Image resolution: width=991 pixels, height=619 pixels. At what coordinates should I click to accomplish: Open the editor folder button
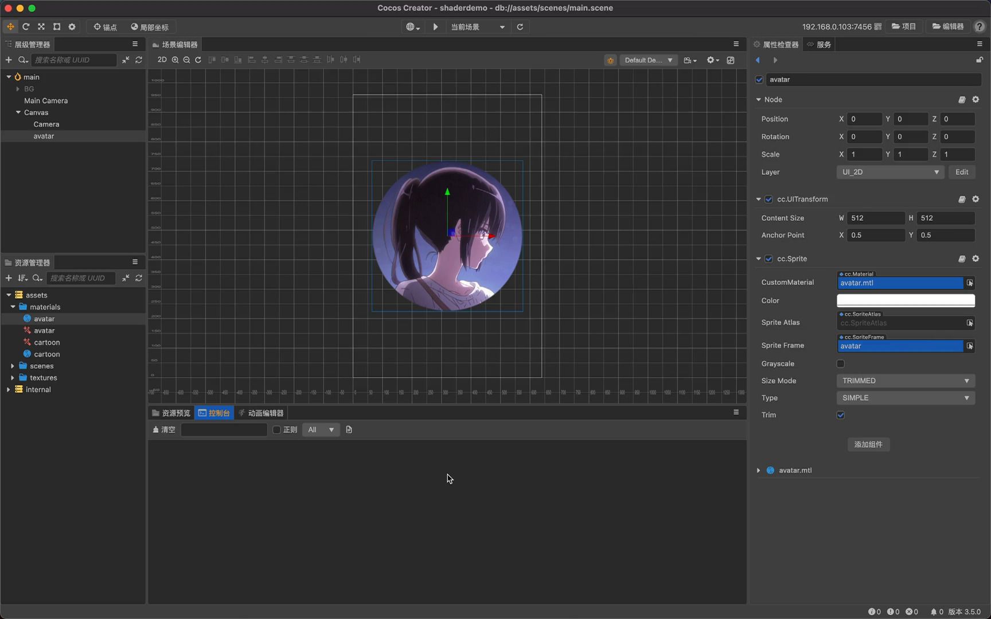(948, 26)
